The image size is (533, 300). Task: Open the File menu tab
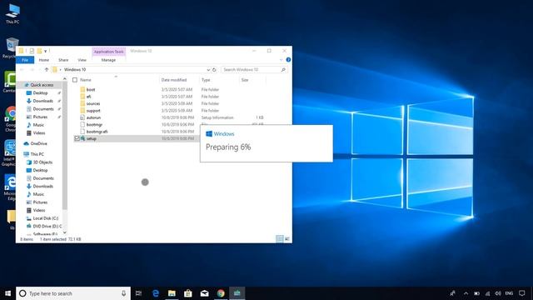[x=25, y=60]
